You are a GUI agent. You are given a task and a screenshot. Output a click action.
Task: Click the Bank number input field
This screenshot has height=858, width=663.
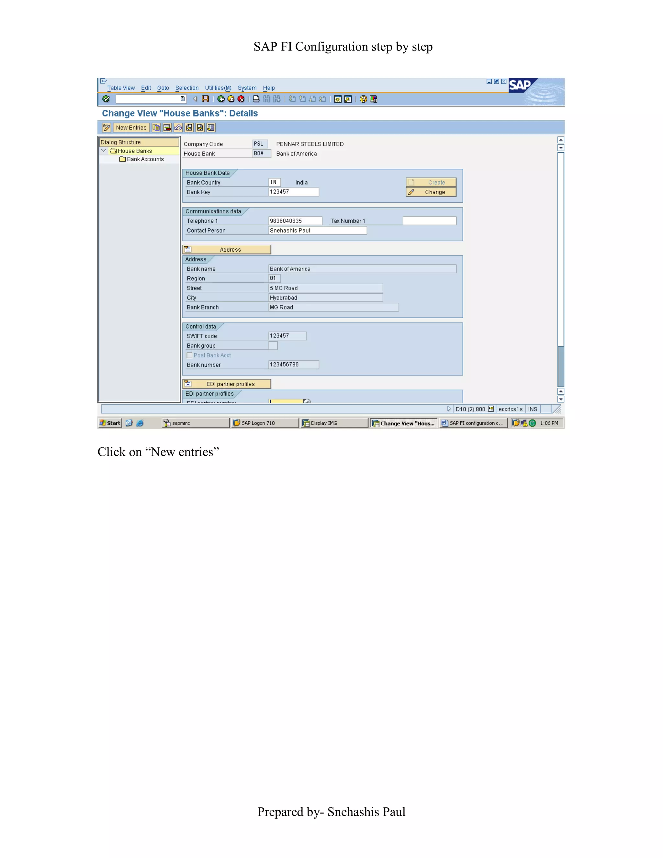pyautogui.click(x=294, y=365)
